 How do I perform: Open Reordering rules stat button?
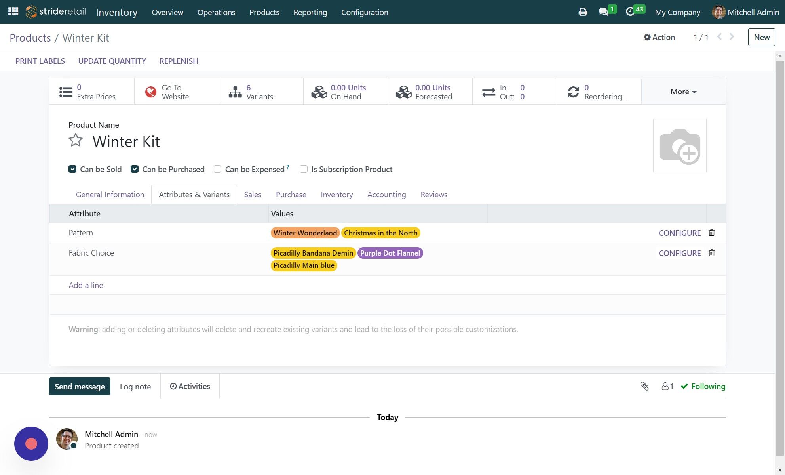point(599,92)
